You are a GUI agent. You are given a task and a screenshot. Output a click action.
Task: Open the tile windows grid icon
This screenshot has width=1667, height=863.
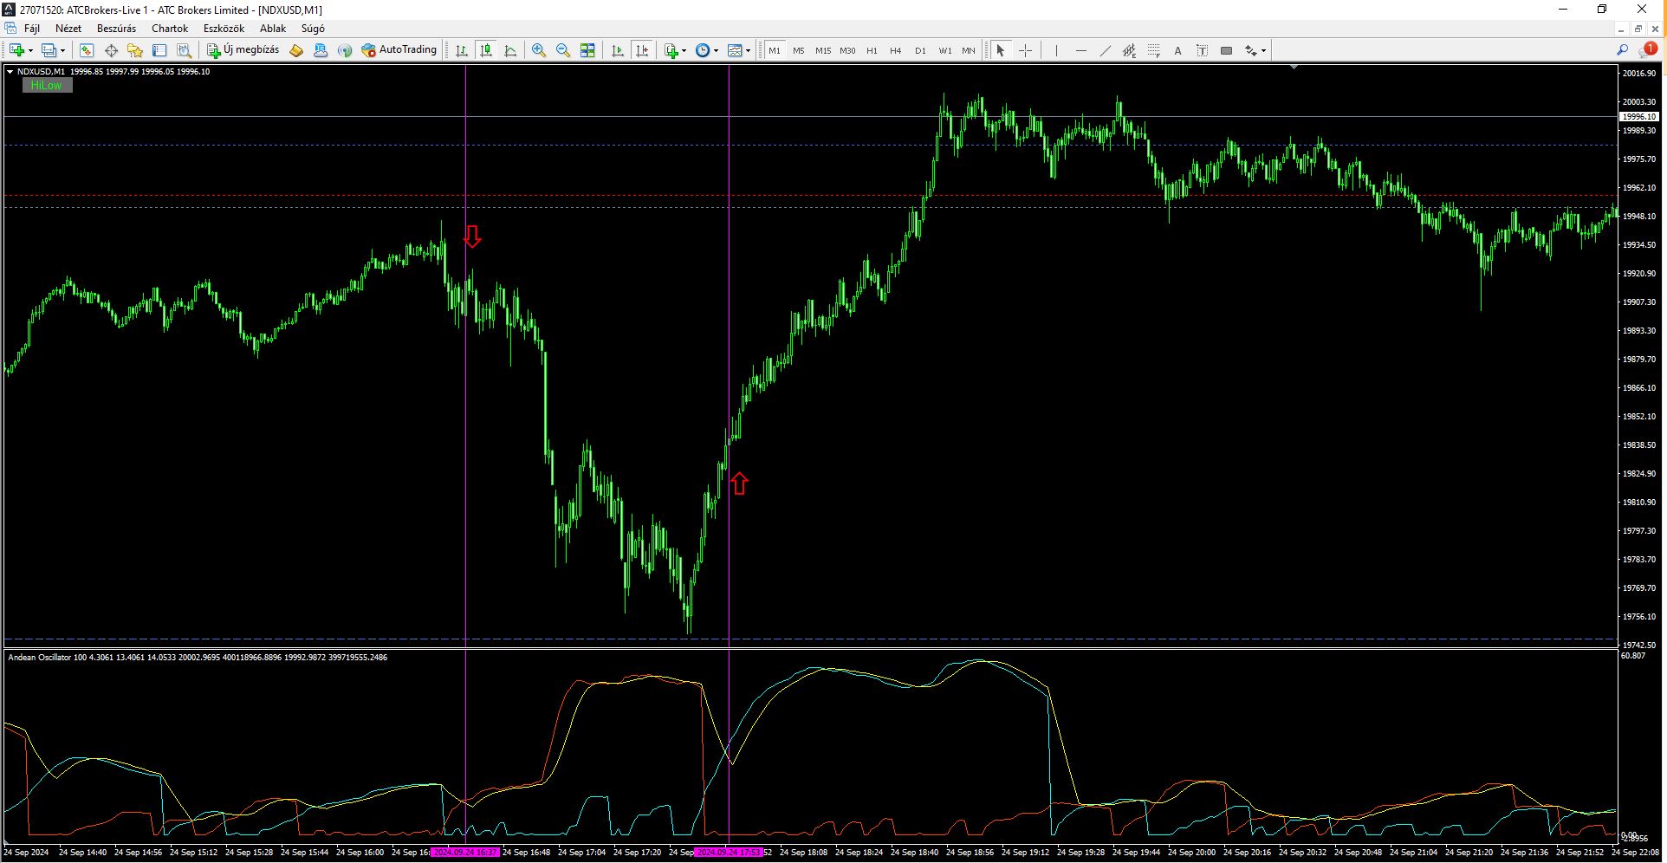[x=587, y=50]
